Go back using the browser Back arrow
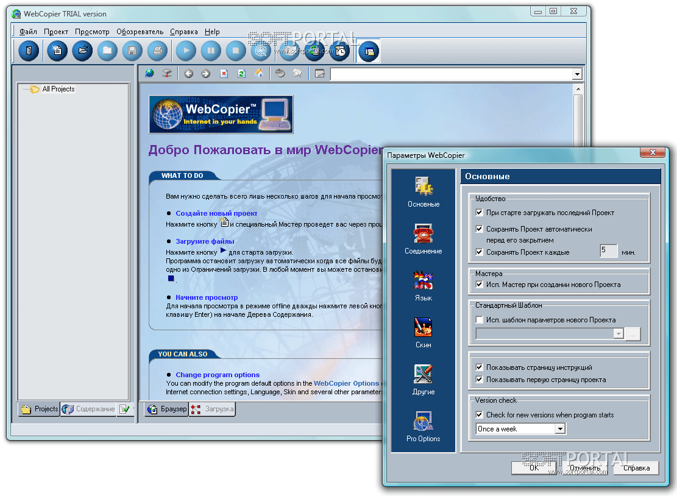677x496 pixels. click(189, 74)
